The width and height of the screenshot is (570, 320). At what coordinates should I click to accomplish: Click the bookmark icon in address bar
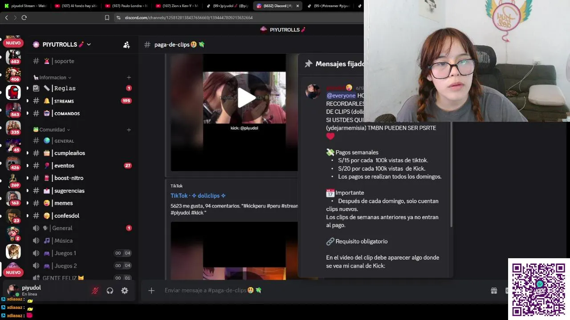coord(107,17)
